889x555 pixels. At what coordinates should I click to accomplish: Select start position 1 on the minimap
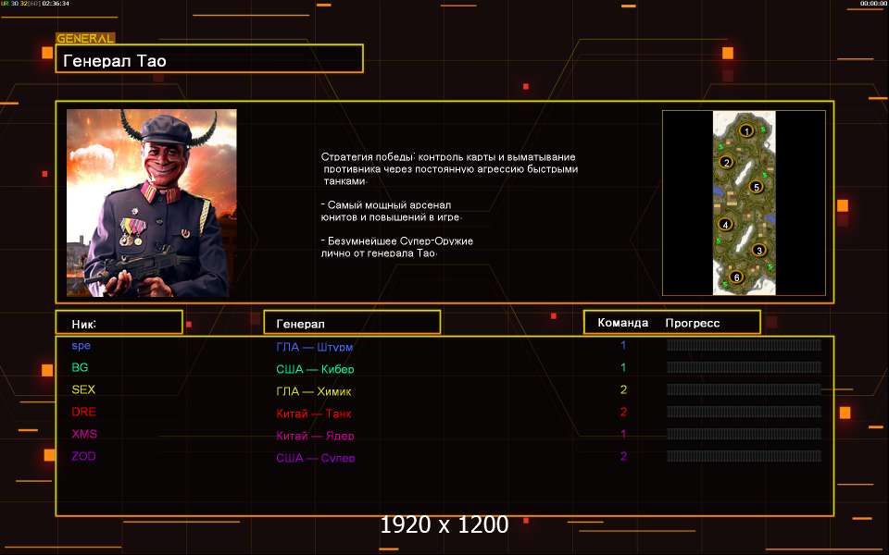[746, 131]
